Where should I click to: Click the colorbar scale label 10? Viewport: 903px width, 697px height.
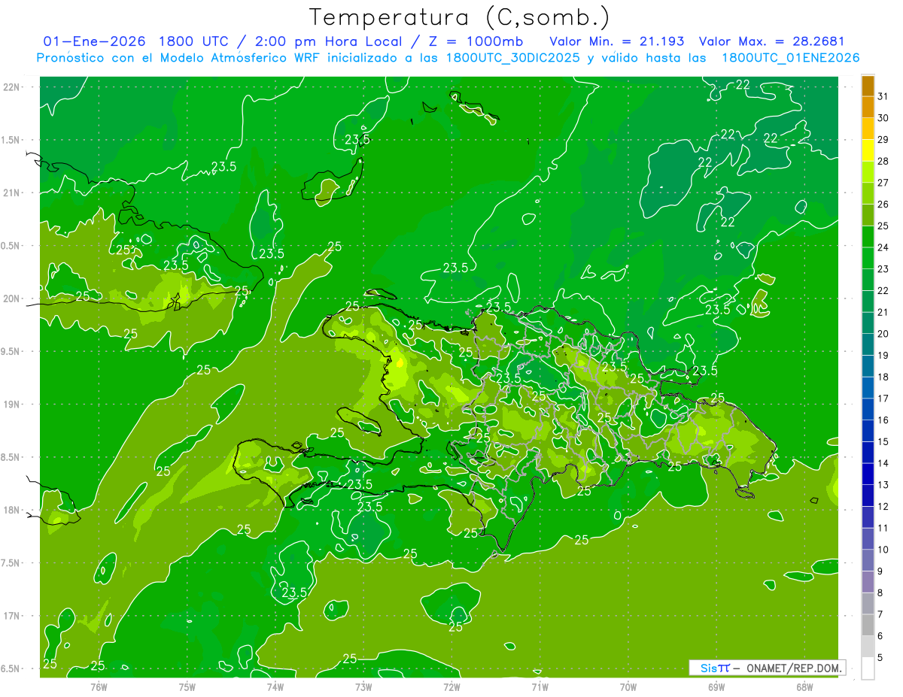(x=883, y=550)
